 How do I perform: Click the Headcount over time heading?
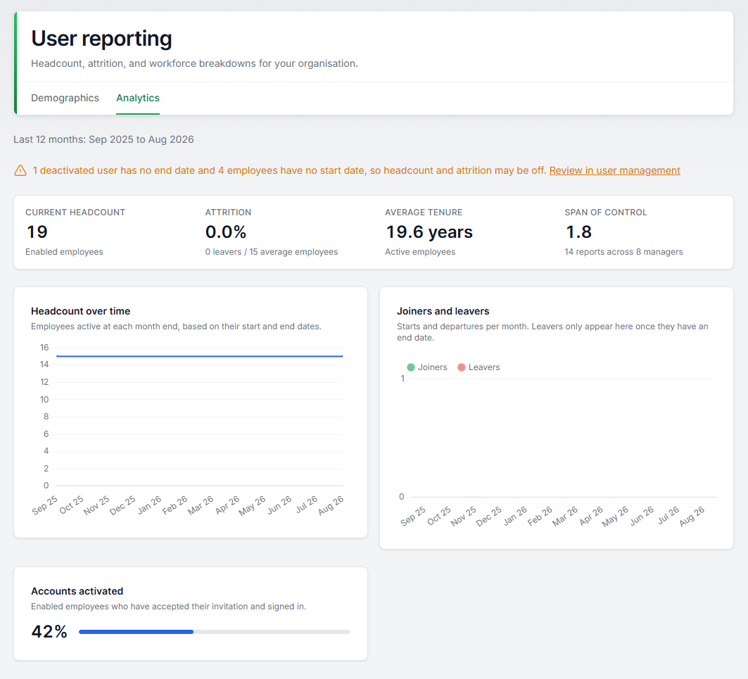[81, 311]
